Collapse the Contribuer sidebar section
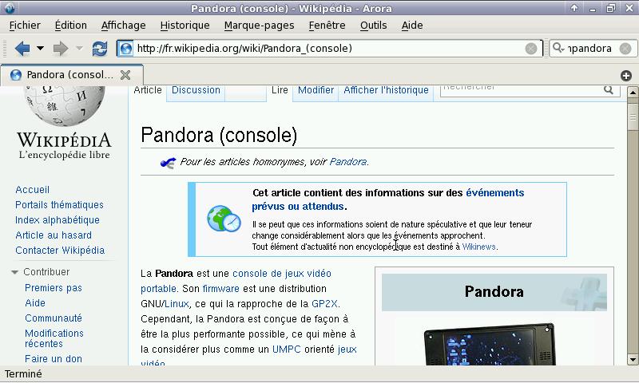 point(14,272)
